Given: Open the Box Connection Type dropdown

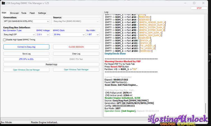Looking at the screenshot, I should pos(19,34).
